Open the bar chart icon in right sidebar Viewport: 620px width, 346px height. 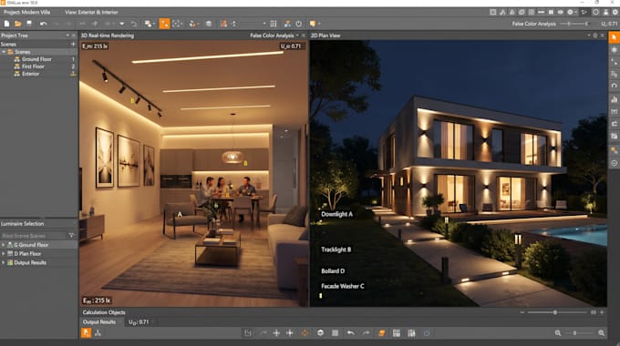[614, 98]
